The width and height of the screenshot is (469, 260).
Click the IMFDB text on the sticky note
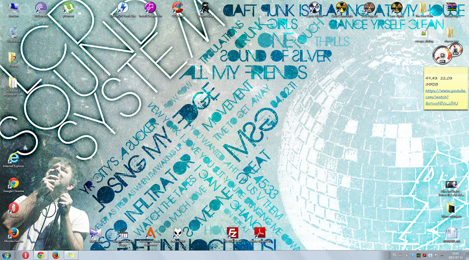431,84
